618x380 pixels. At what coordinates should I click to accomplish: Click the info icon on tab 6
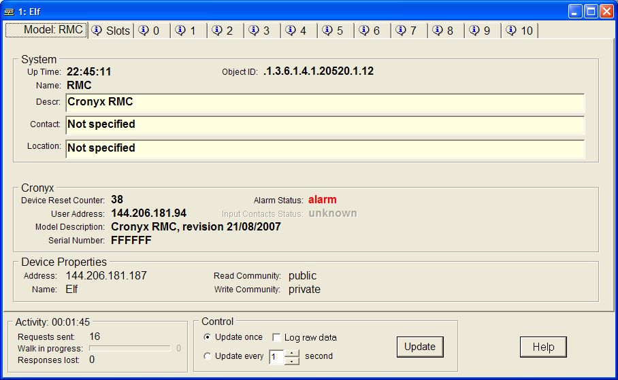[364, 31]
